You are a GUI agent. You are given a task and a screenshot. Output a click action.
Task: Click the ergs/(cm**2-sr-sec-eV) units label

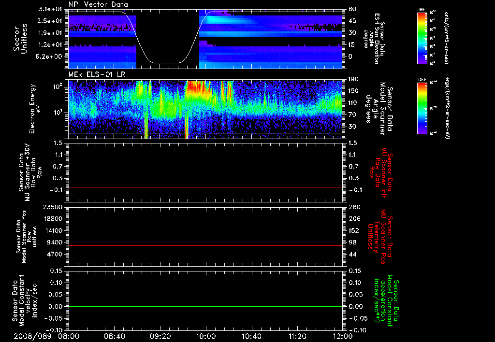(x=447, y=108)
